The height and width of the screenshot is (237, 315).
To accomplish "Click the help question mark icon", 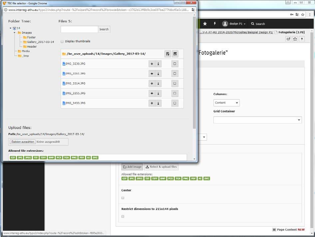I will [x=302, y=39].
